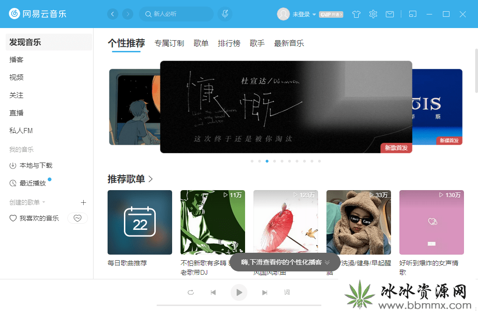Click the left banner with boy at window
Screen dimensions: 478x313
134,107
